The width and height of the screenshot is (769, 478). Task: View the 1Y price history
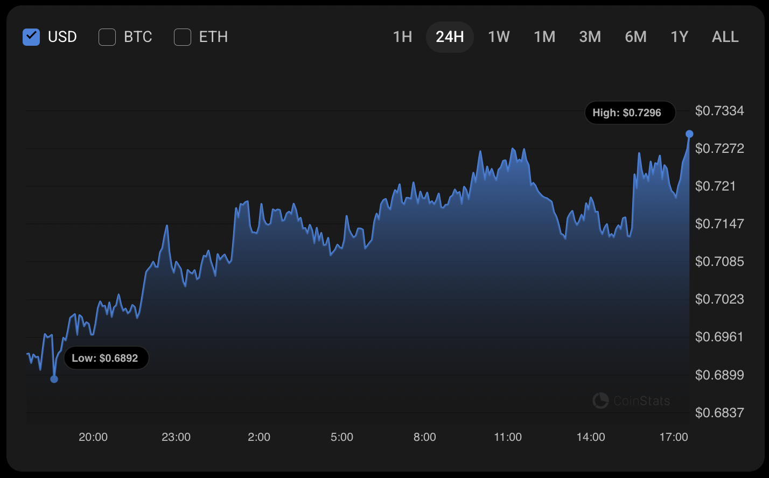[679, 37]
